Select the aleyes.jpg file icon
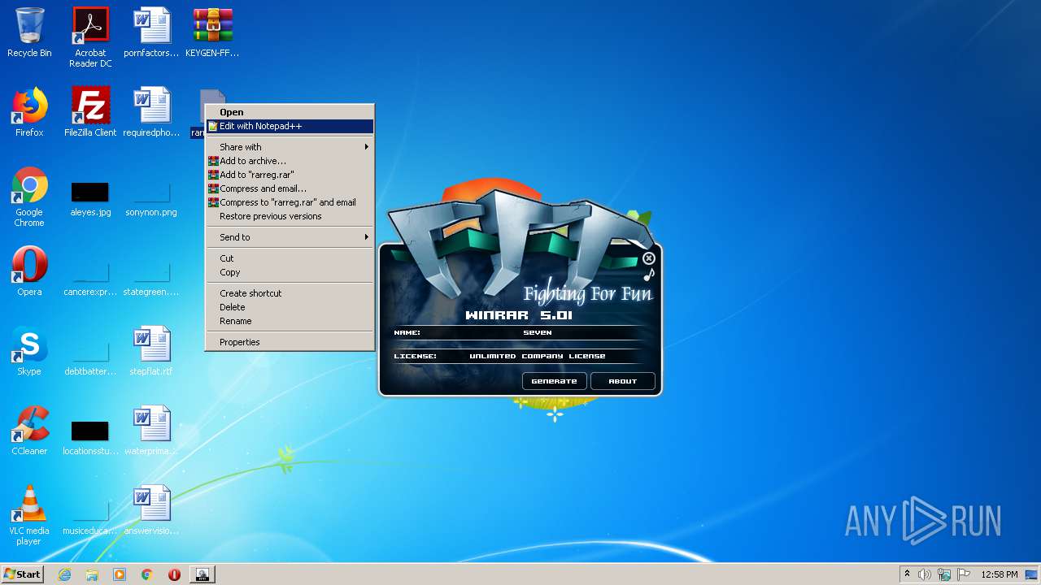Image resolution: width=1041 pixels, height=585 pixels. pos(90,200)
